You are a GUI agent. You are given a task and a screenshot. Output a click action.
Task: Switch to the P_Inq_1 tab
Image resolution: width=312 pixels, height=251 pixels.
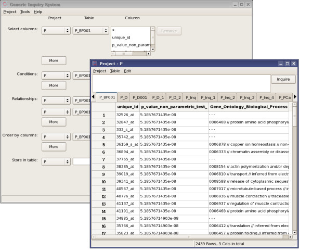coord(208,97)
